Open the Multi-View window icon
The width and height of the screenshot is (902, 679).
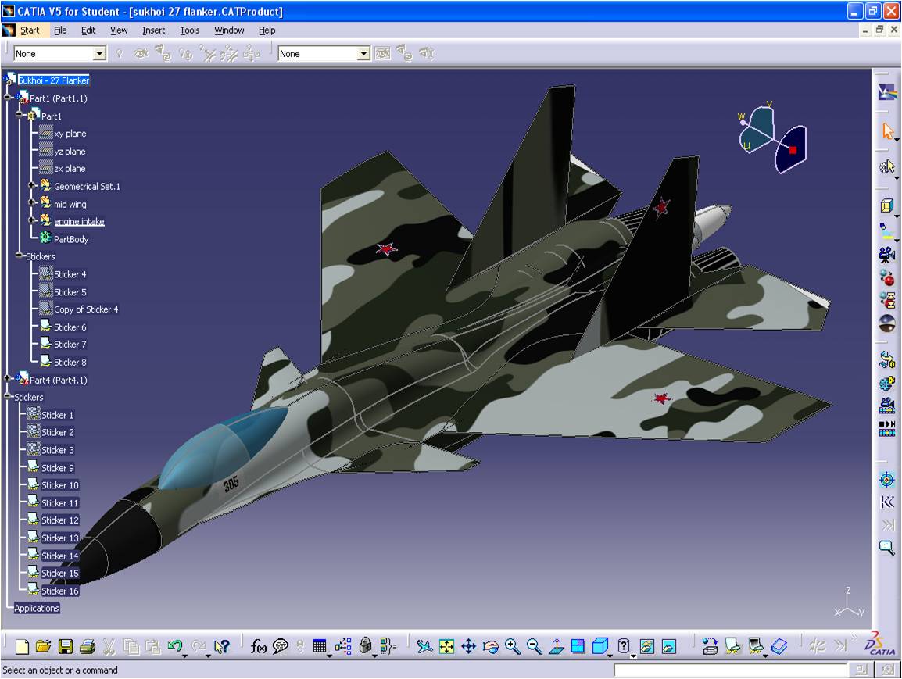pos(578,647)
